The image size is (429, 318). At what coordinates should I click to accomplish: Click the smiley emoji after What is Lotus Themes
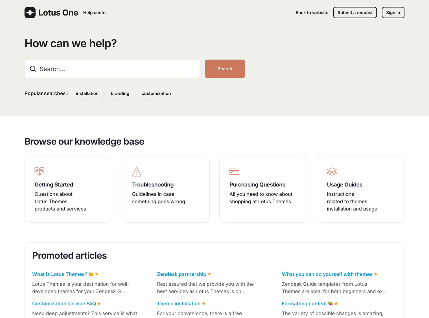pyautogui.click(x=91, y=274)
